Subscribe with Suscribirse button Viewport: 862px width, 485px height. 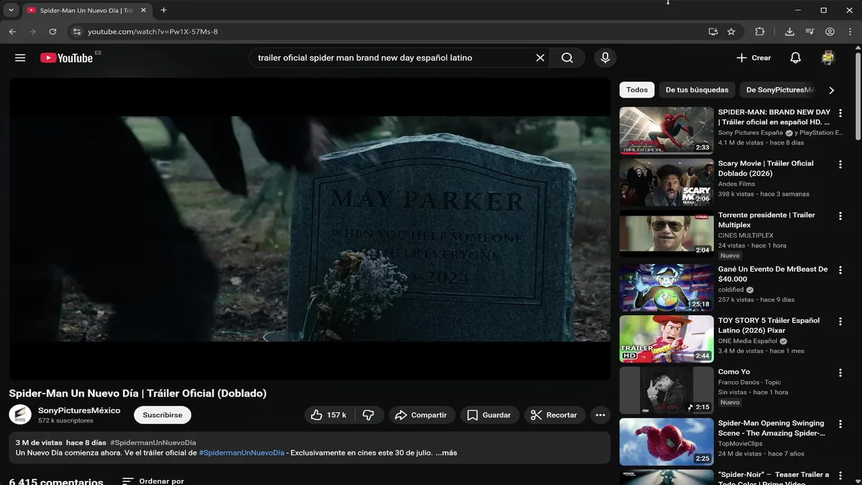click(x=162, y=415)
